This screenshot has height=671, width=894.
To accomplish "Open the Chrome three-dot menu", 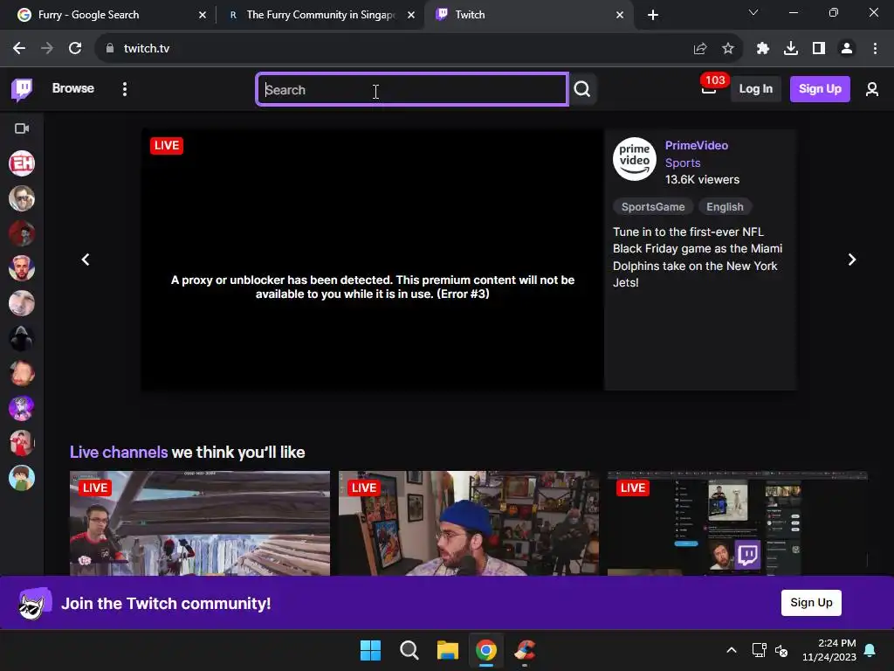I will [875, 49].
